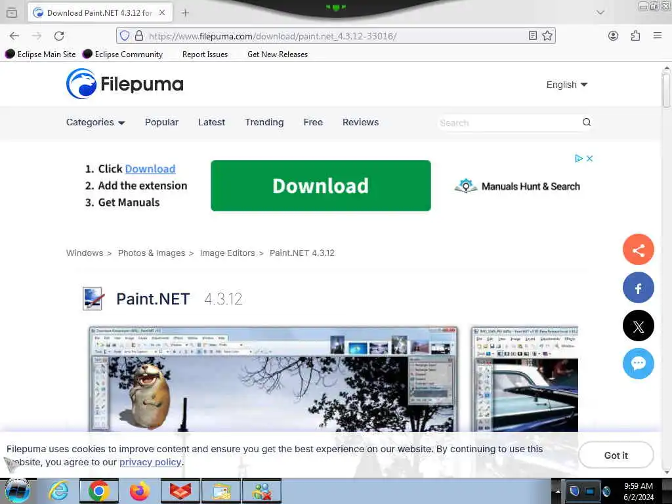
Task: Toggle reader view in address bar
Action: 532,35
